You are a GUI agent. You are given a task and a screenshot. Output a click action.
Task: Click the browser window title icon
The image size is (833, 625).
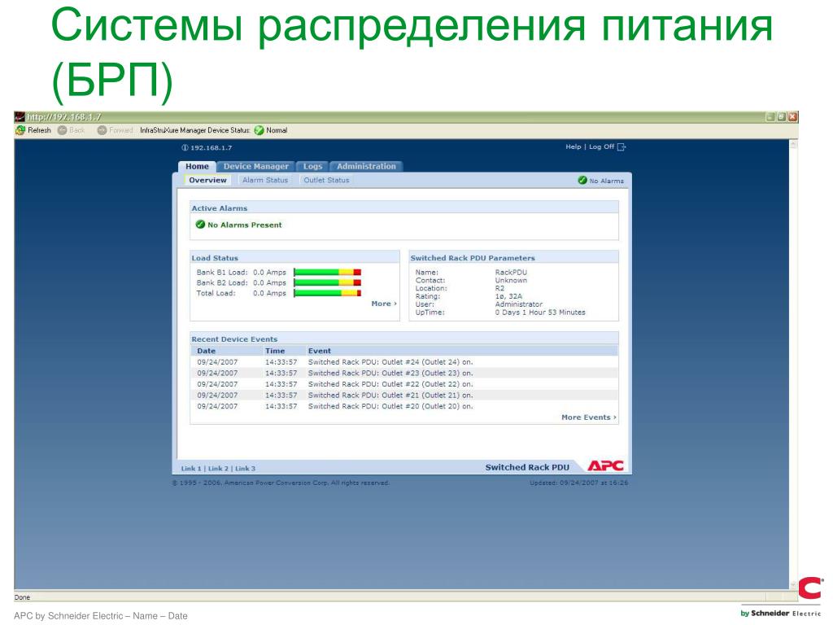point(20,117)
